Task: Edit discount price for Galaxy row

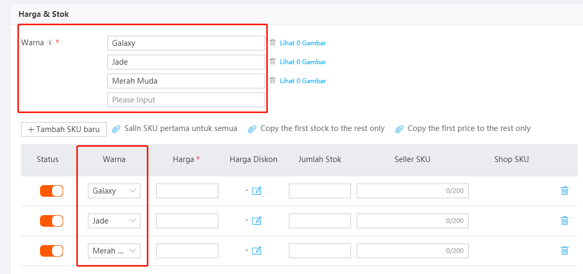Action: [257, 191]
